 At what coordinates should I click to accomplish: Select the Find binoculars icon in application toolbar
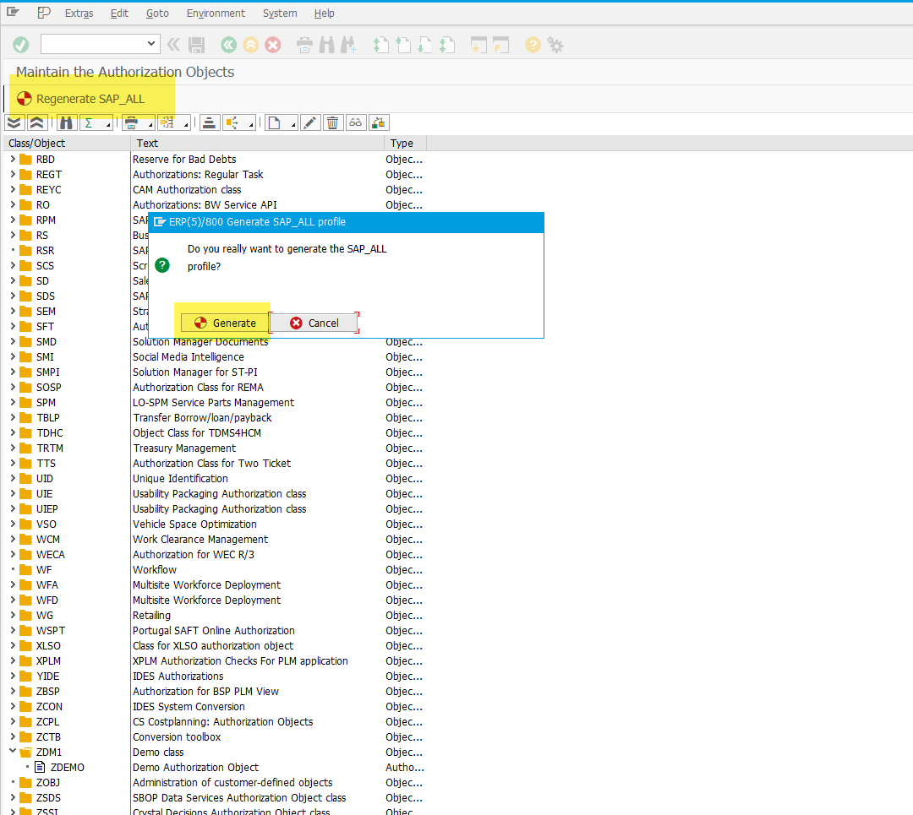66,122
